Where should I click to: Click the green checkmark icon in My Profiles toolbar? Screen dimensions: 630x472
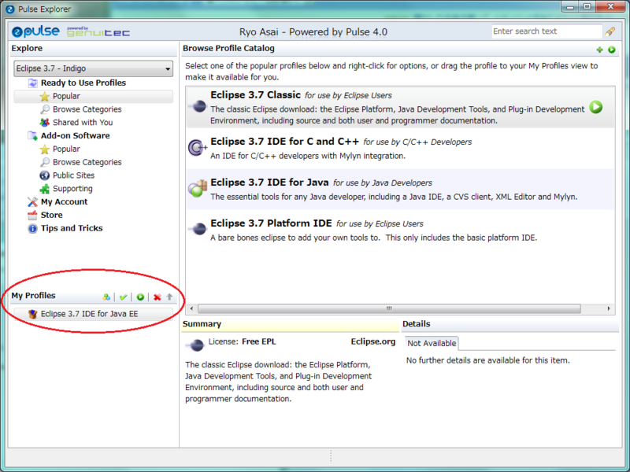tap(124, 297)
